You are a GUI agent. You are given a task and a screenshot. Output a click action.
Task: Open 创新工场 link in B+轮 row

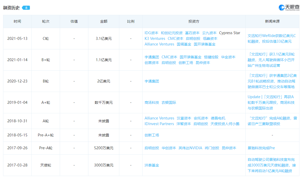click(186, 63)
